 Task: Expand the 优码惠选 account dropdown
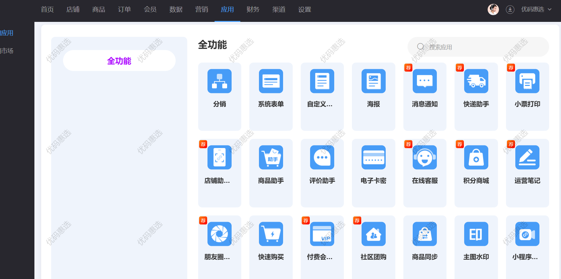(536, 10)
